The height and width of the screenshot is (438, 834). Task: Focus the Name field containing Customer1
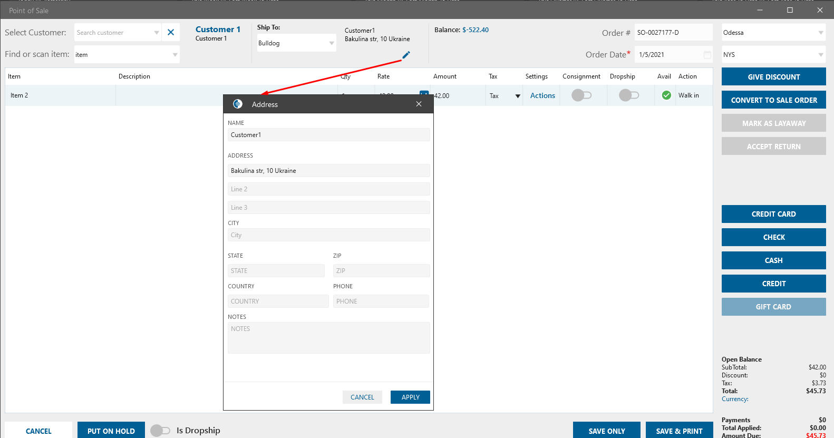click(x=329, y=135)
